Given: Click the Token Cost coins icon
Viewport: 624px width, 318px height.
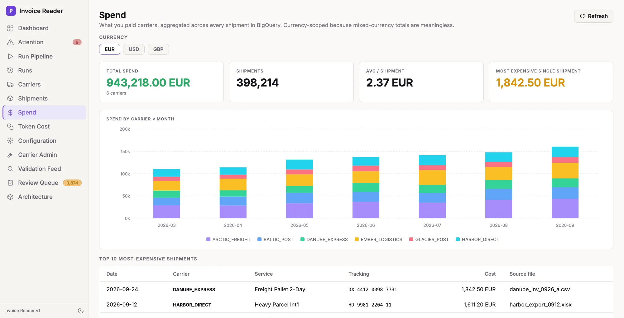Looking at the screenshot, I should (x=10, y=127).
